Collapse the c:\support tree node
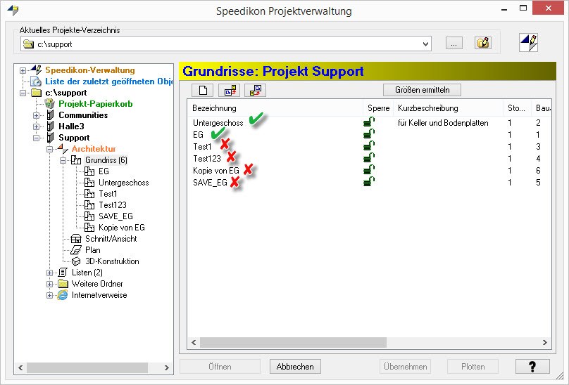Viewport: 569px width, 385px height. [x=23, y=93]
